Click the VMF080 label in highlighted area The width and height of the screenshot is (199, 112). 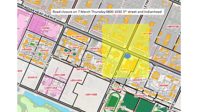tap(147, 34)
